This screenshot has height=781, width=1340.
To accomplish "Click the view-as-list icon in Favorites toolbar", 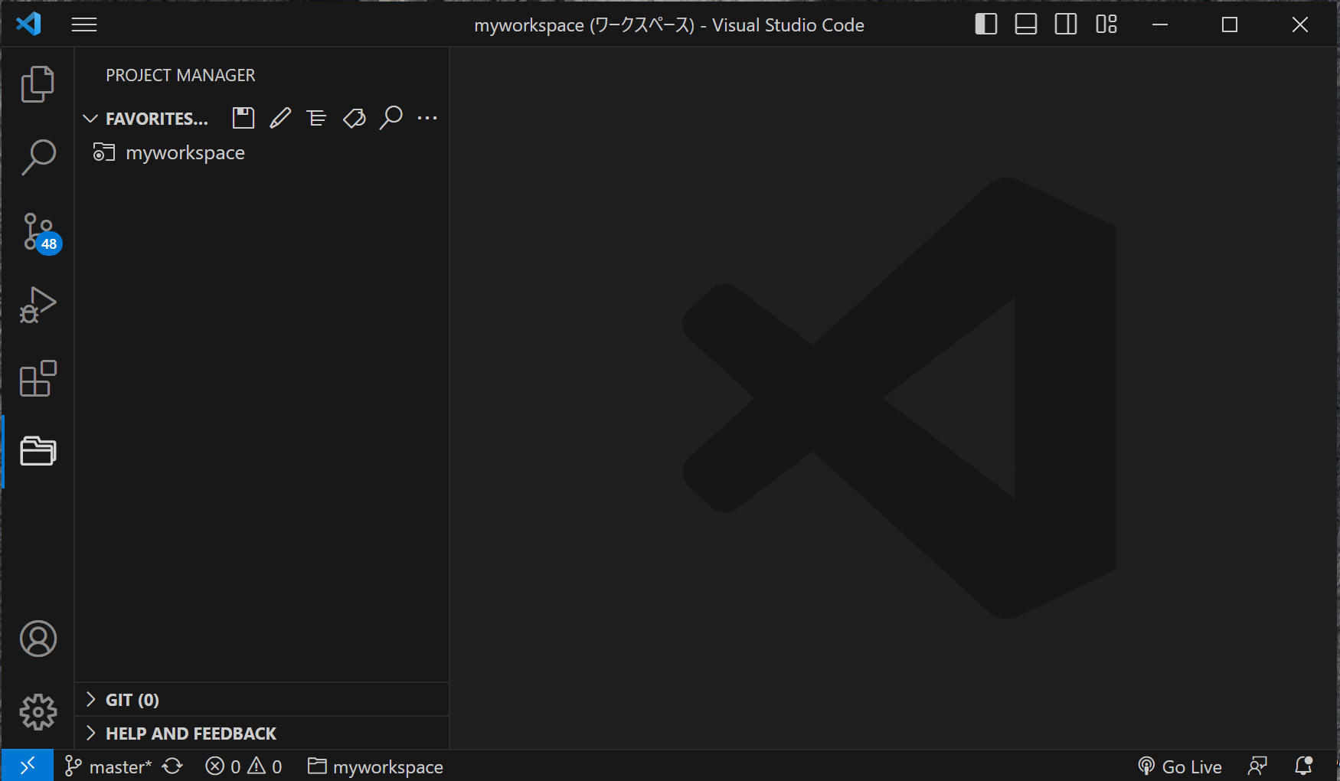I will coord(316,118).
